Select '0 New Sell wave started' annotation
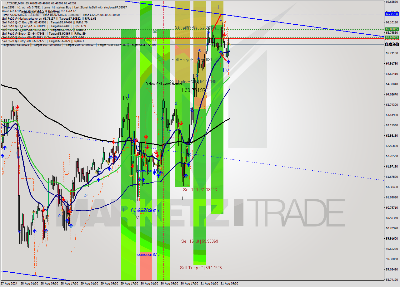This screenshot has height=287, width=400. click(163, 84)
